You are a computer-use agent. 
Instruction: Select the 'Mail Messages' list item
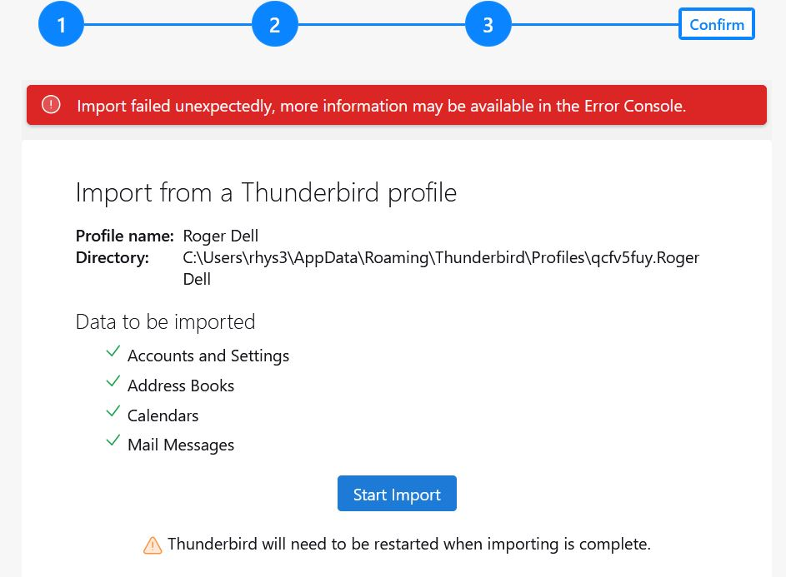pos(181,445)
